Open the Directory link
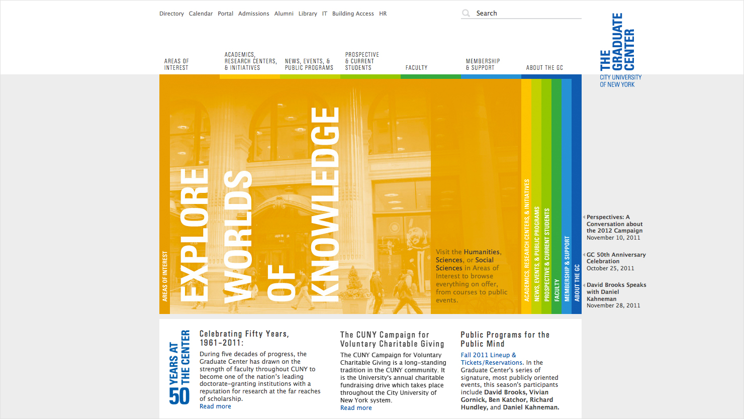744x419 pixels. click(171, 14)
